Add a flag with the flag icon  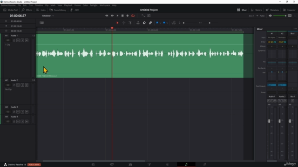pos(157,23)
